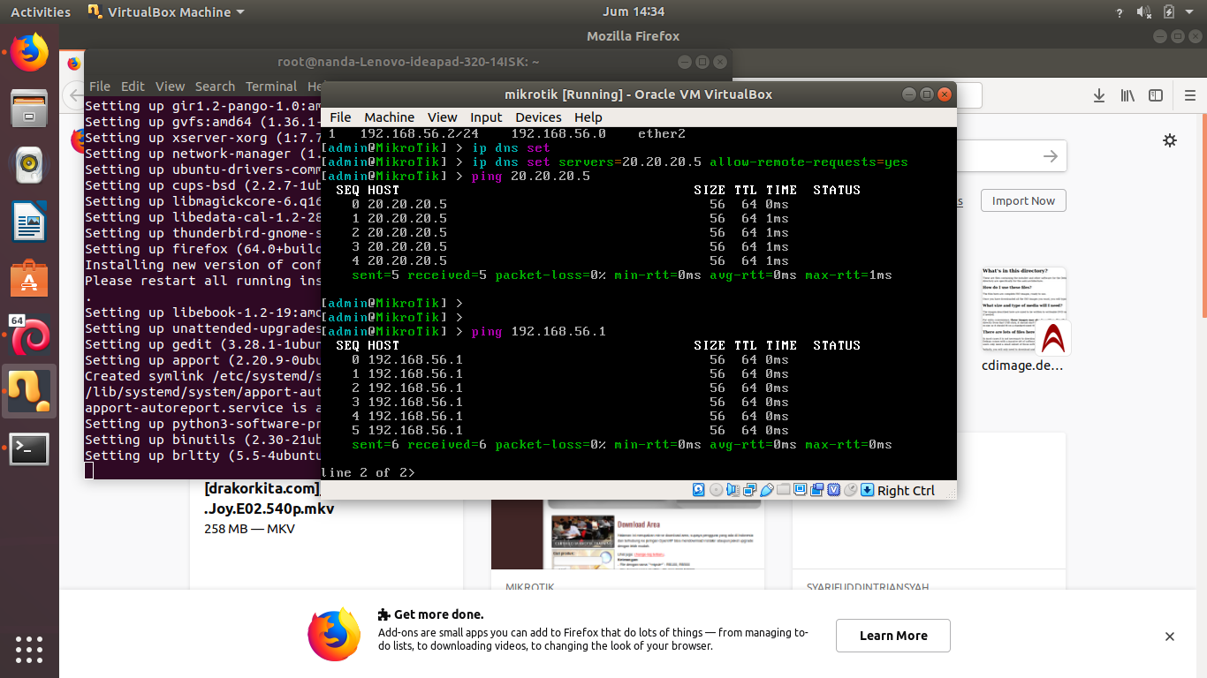Open the Firefox Library icon
The width and height of the screenshot is (1207, 678).
coord(1127,95)
